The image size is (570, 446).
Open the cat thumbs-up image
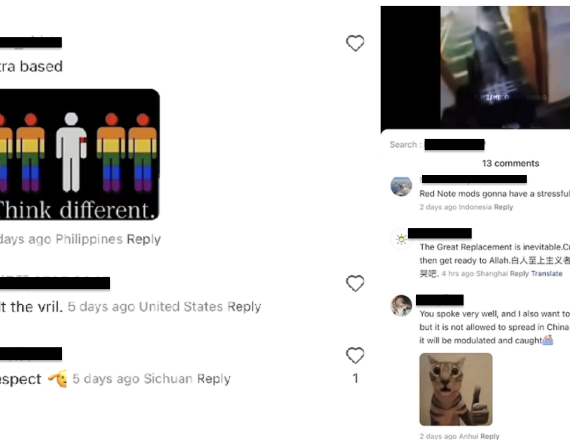(x=456, y=389)
